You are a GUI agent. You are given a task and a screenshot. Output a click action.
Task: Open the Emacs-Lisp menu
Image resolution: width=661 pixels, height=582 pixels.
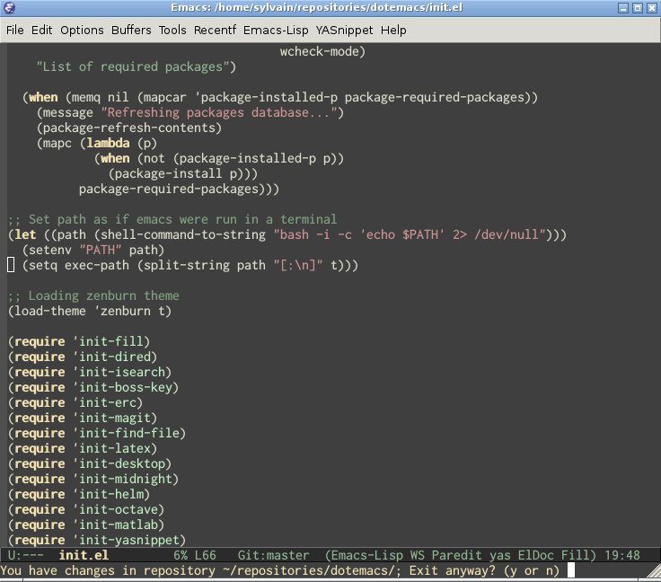(x=276, y=31)
